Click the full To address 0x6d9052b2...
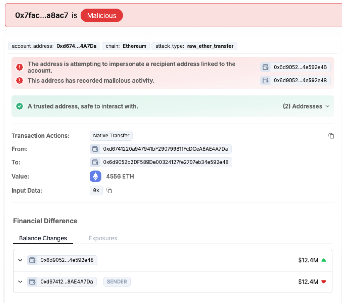Image resolution: width=342 pixels, height=304 pixels. (x=165, y=162)
